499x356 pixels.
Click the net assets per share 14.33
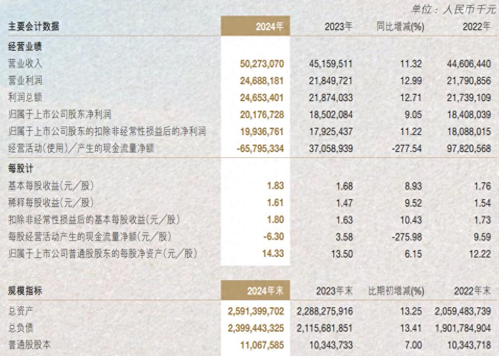coord(273,253)
